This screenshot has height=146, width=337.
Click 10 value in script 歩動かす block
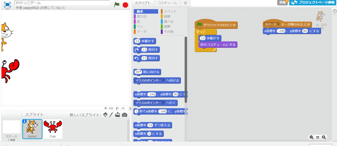[x=202, y=38]
